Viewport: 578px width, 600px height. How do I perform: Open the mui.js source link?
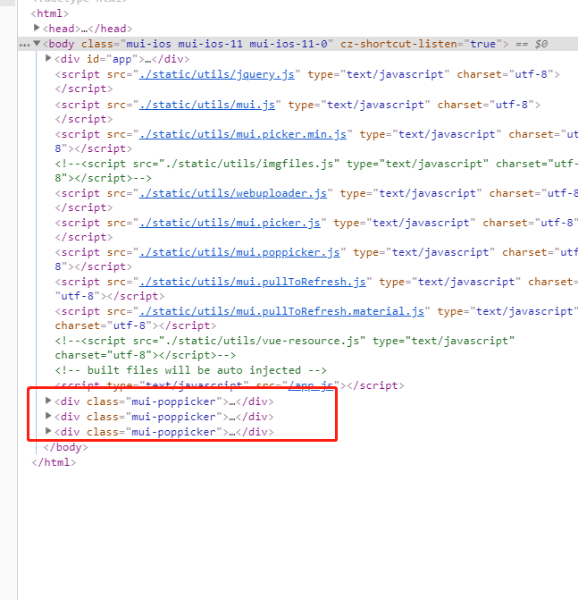[210, 105]
